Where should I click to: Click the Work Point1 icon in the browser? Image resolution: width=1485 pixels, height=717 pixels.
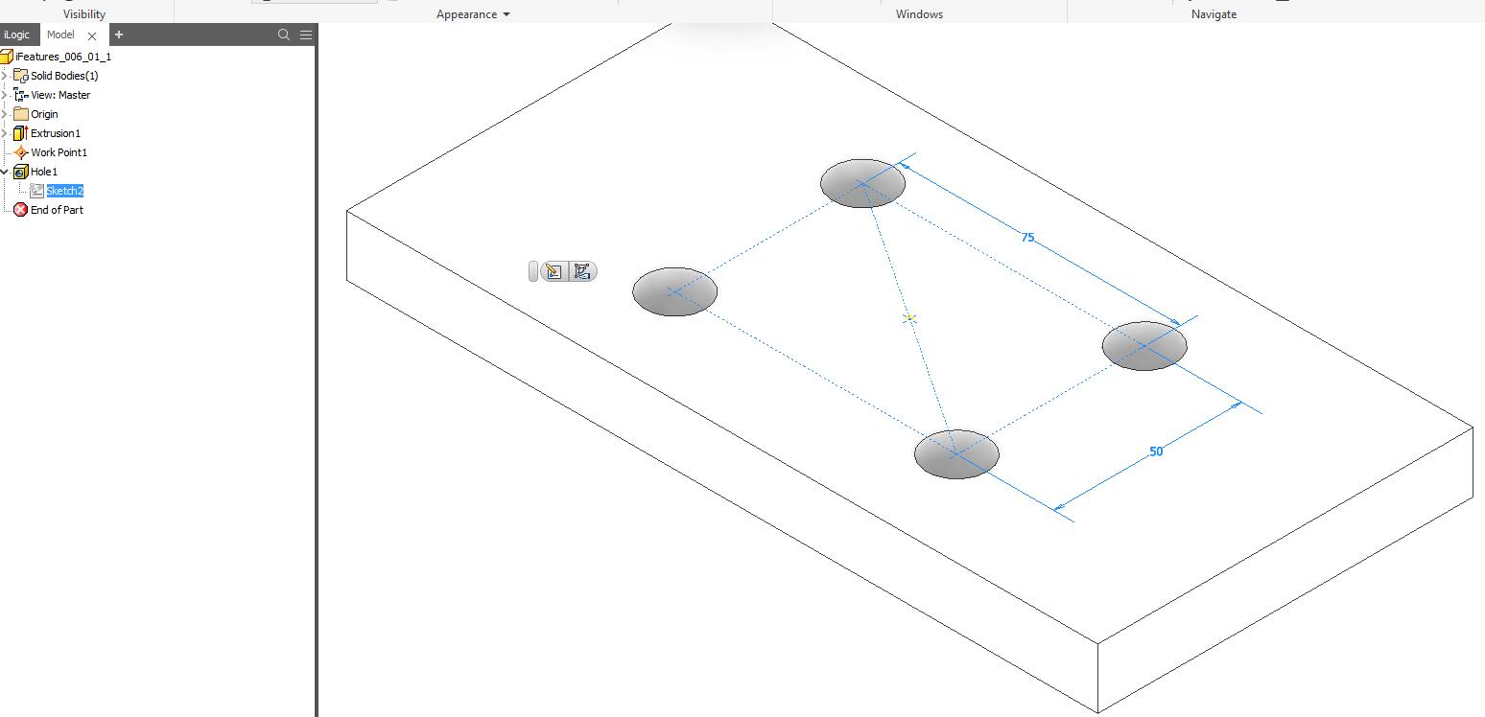pos(21,152)
